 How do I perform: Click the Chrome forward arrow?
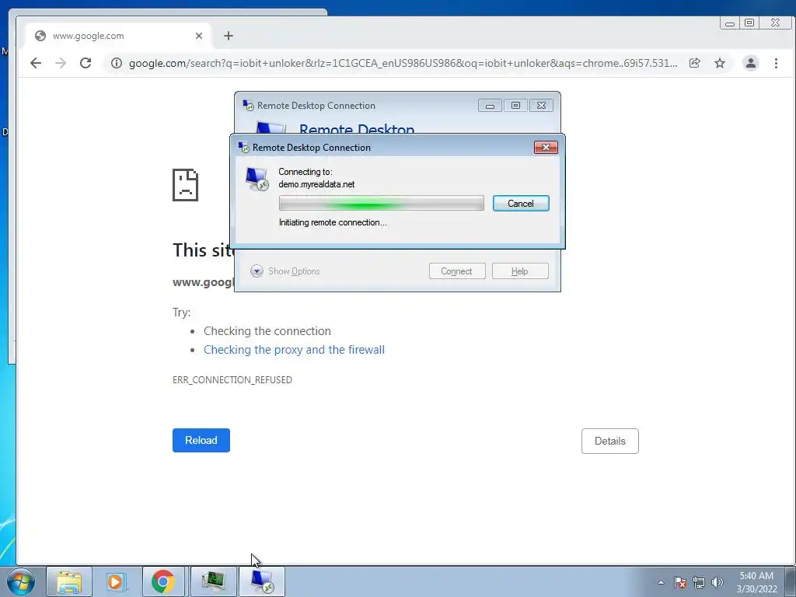pyautogui.click(x=61, y=63)
